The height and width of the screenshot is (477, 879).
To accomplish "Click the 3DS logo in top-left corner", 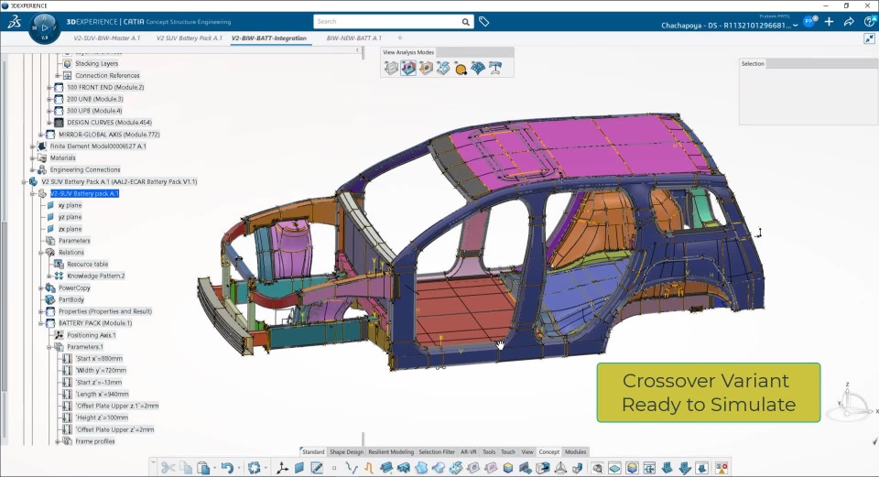I will pos(14,22).
